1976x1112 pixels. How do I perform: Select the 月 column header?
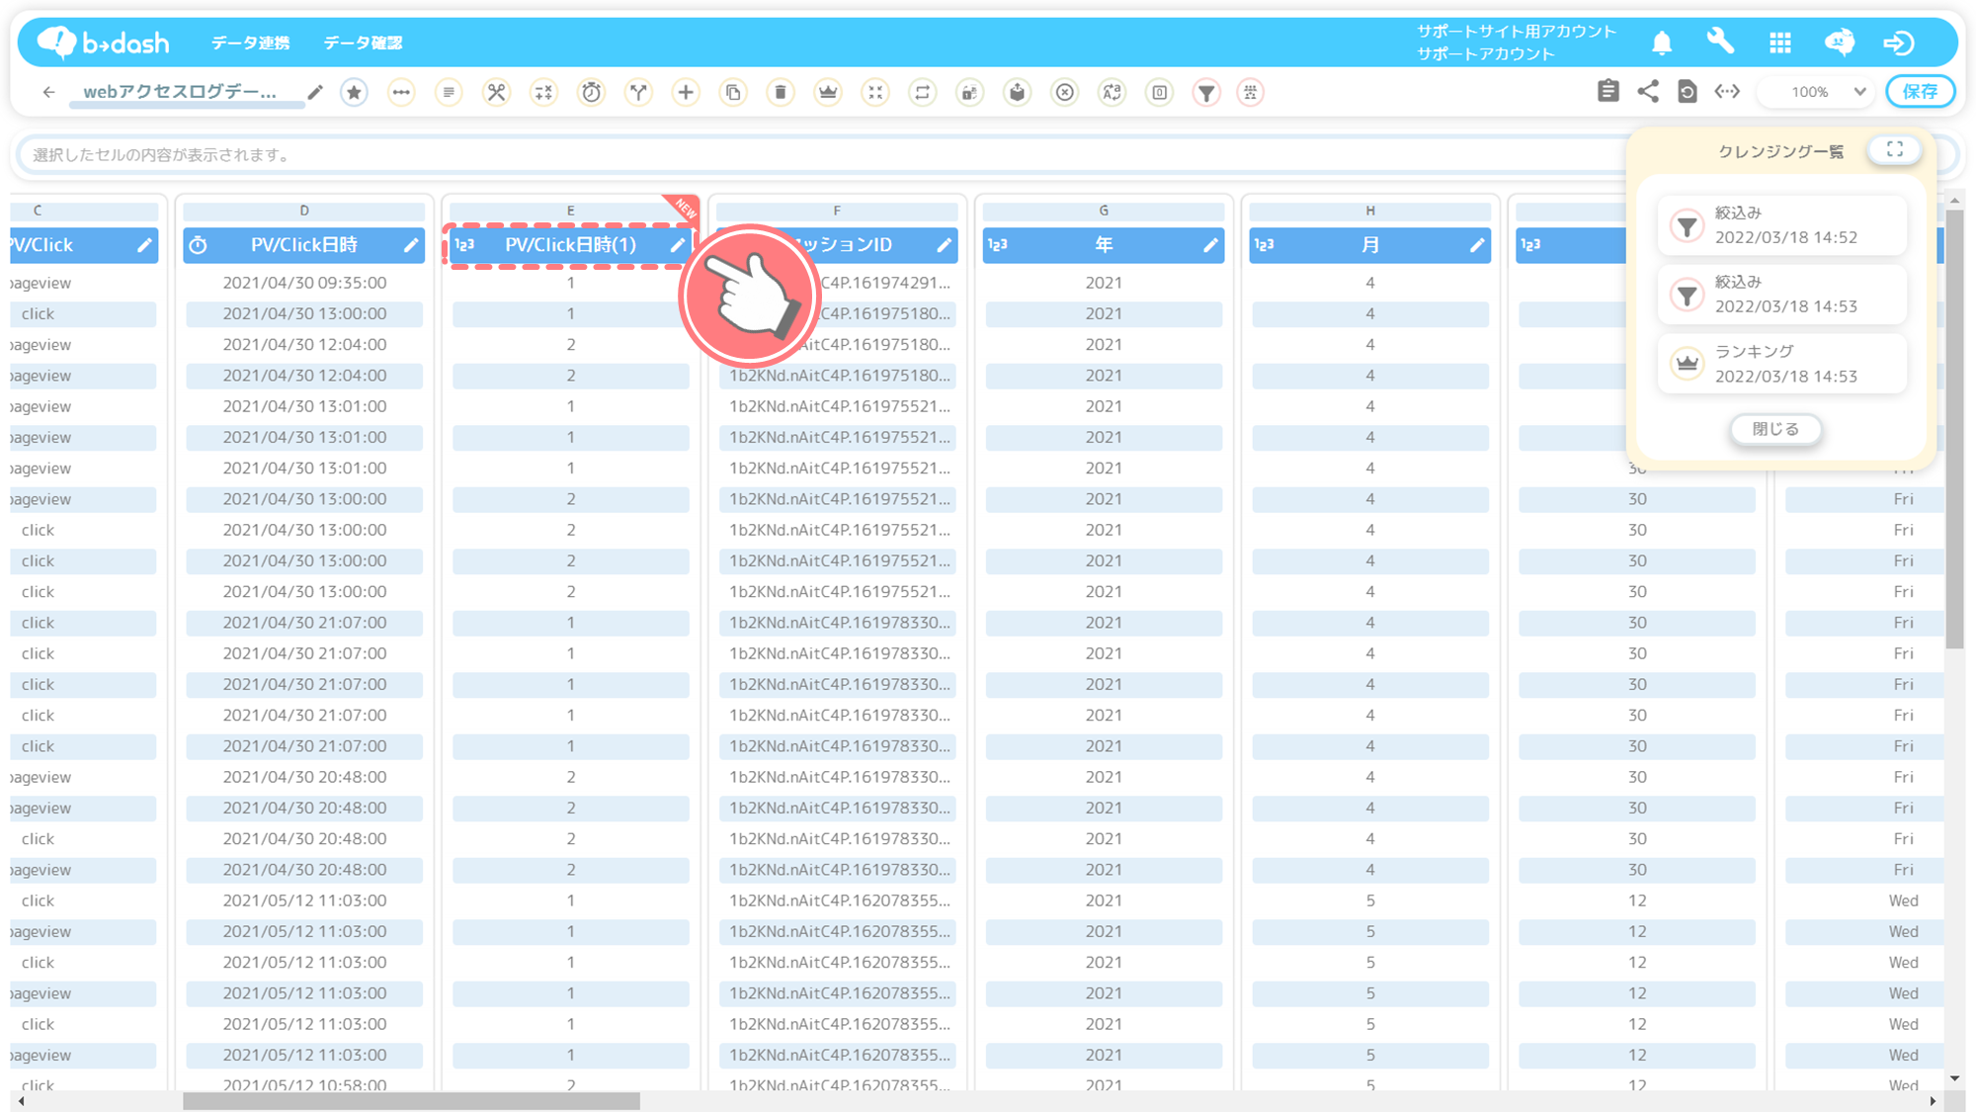pyautogui.click(x=1370, y=245)
